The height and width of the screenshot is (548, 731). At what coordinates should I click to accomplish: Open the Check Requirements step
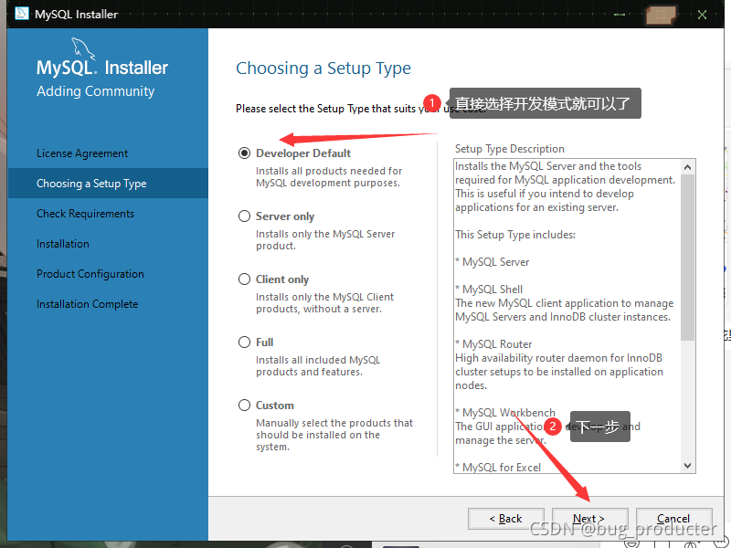tap(85, 214)
